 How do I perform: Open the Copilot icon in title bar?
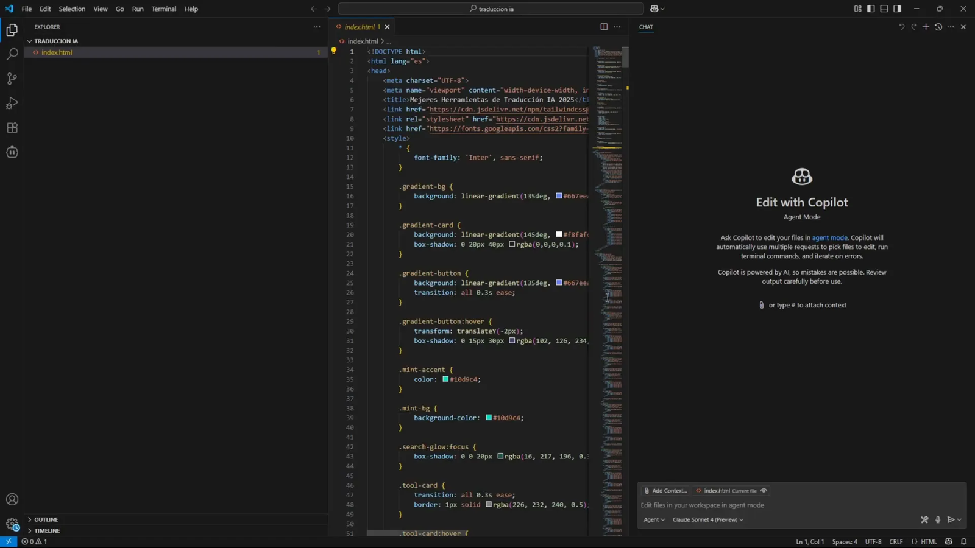point(654,9)
